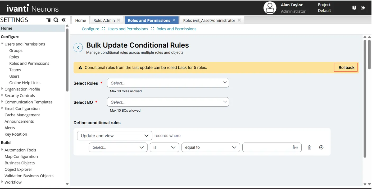Expand Workflow tree node
Screen dimensions: 372x190
pos(2,182)
